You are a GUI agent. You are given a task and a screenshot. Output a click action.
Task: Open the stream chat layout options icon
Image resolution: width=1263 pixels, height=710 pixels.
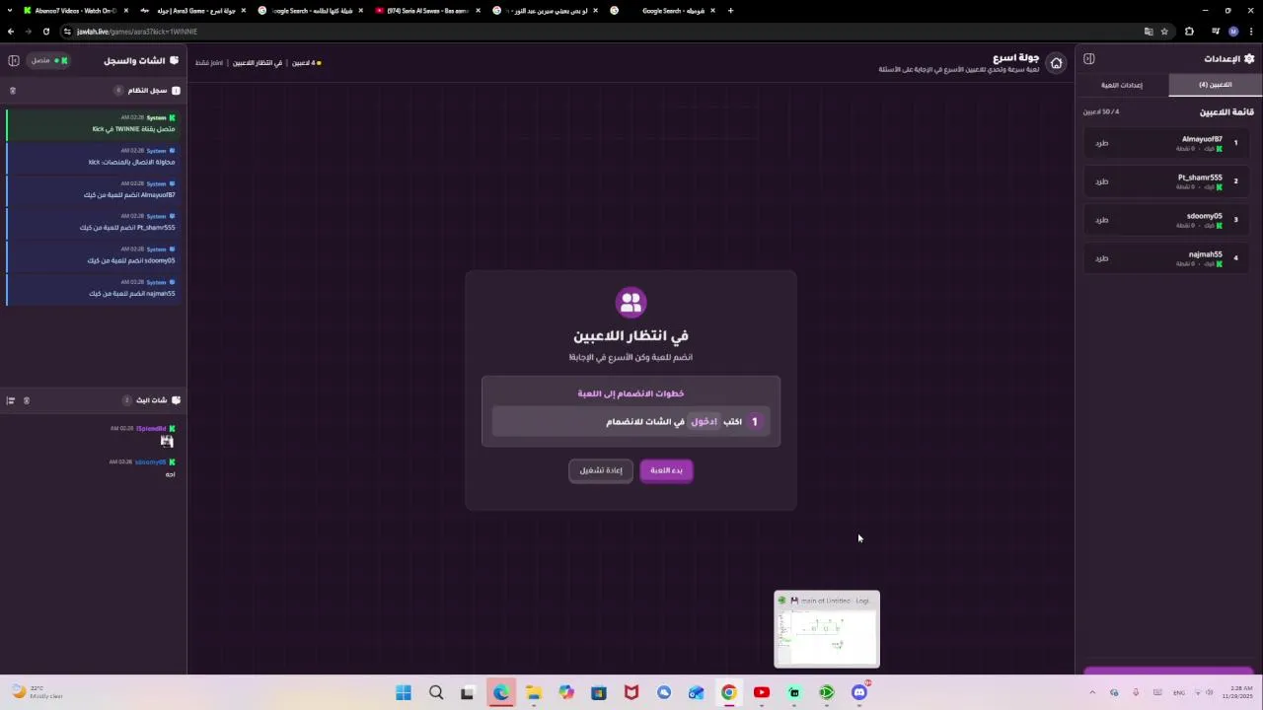11,400
